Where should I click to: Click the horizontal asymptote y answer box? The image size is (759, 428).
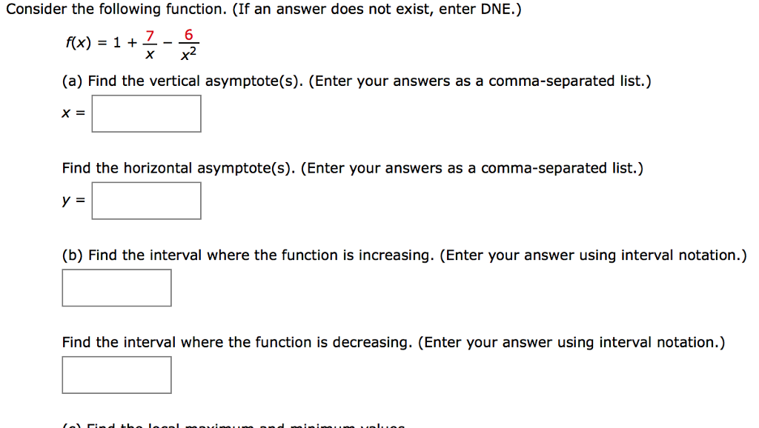[x=146, y=201]
